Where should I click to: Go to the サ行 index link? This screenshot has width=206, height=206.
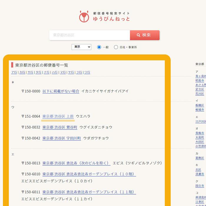click(x=30, y=72)
